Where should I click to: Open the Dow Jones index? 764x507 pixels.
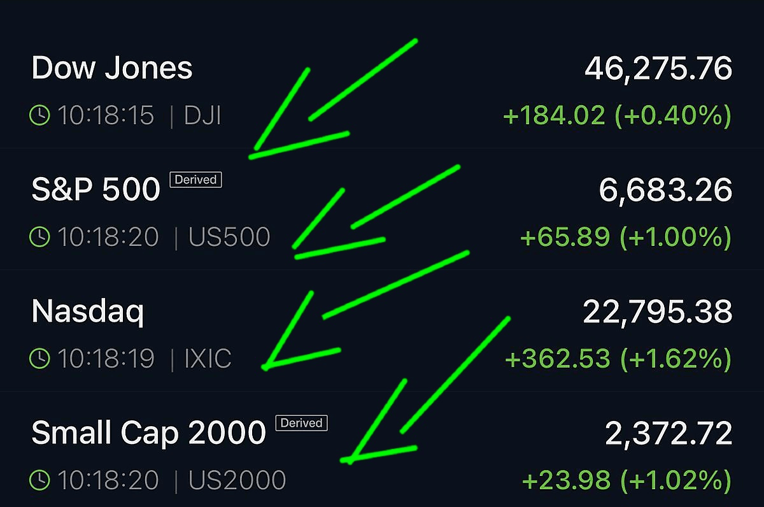tap(112, 68)
